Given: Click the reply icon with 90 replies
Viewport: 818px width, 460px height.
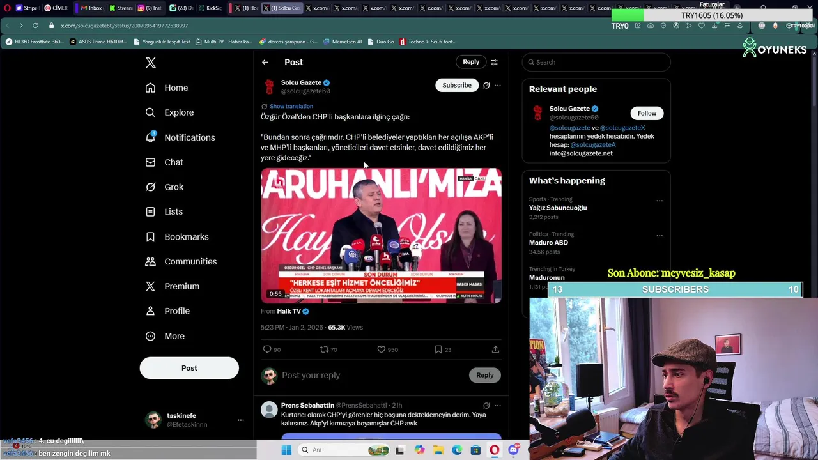Looking at the screenshot, I should click(267, 349).
